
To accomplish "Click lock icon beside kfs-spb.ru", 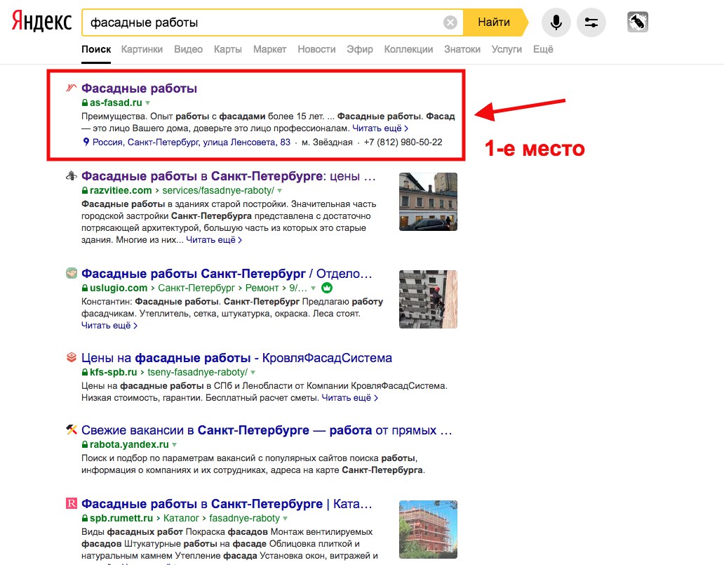I will click(x=85, y=373).
